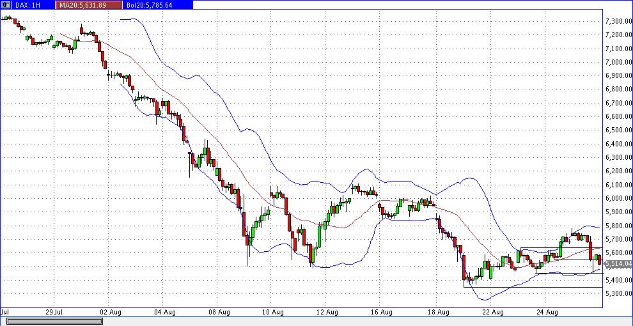This screenshot has height=326, width=633.
Task: Click the 6,000.00 price axis label
Action: (618, 198)
